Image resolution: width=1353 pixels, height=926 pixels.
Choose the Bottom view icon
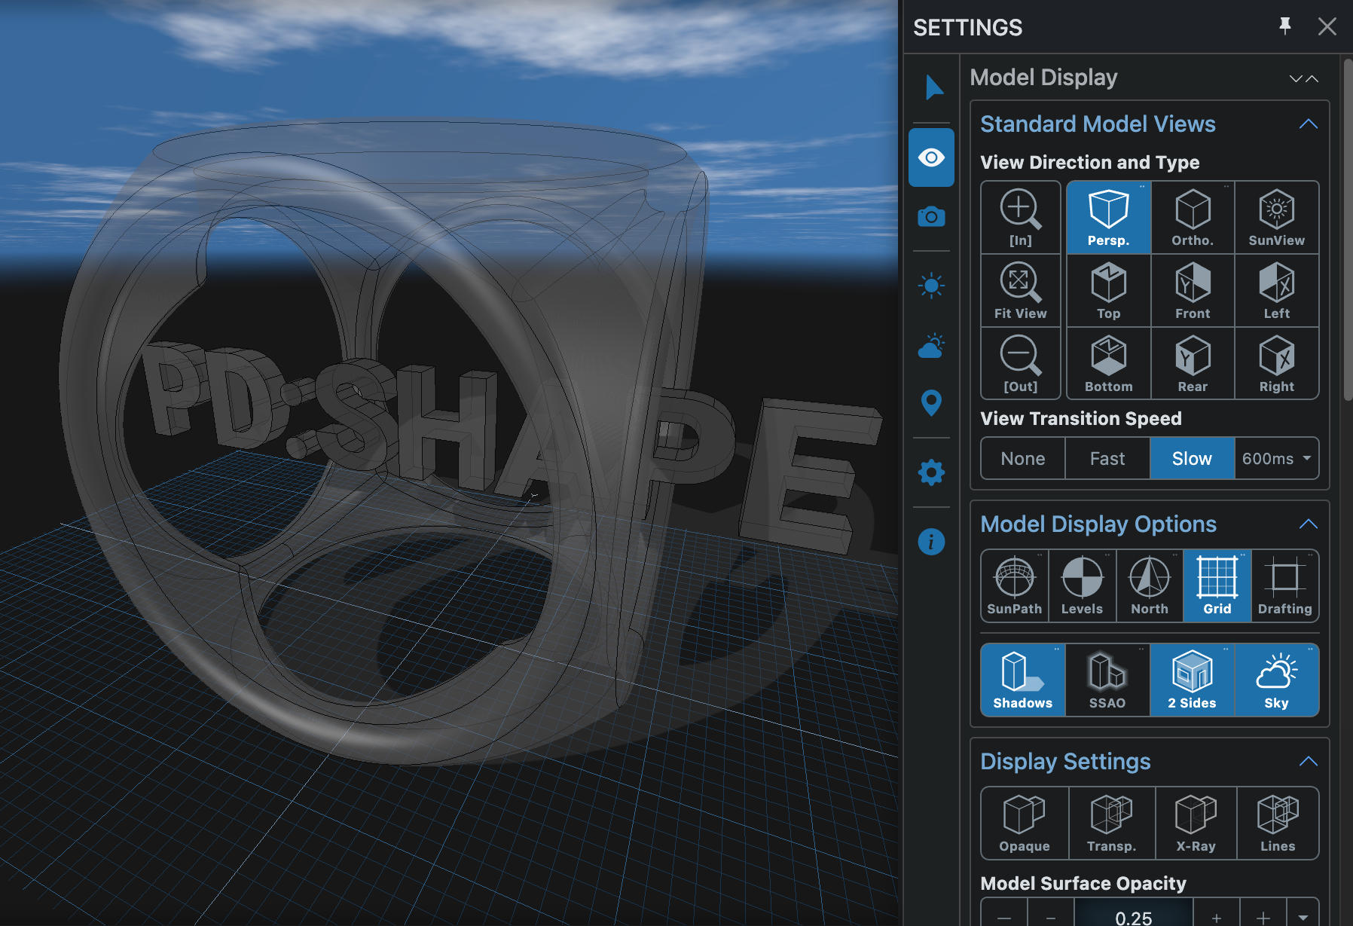tap(1108, 363)
